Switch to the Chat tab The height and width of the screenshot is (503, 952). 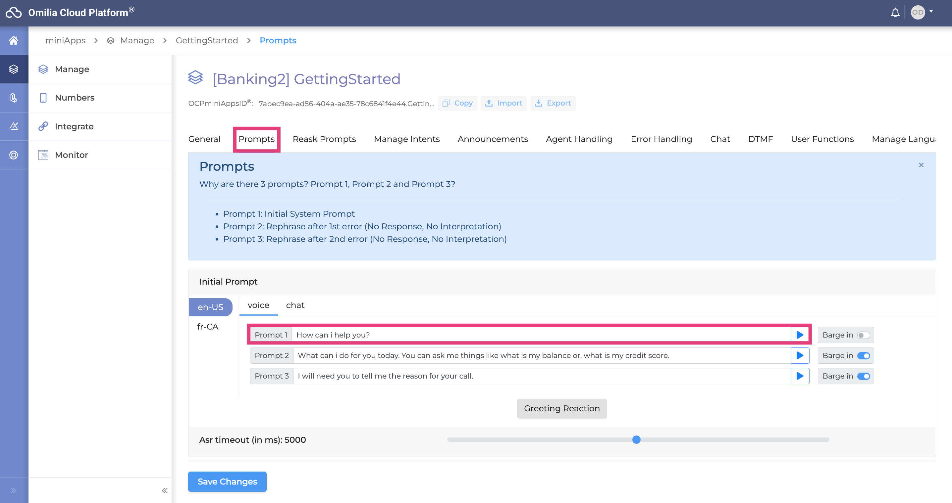(720, 139)
